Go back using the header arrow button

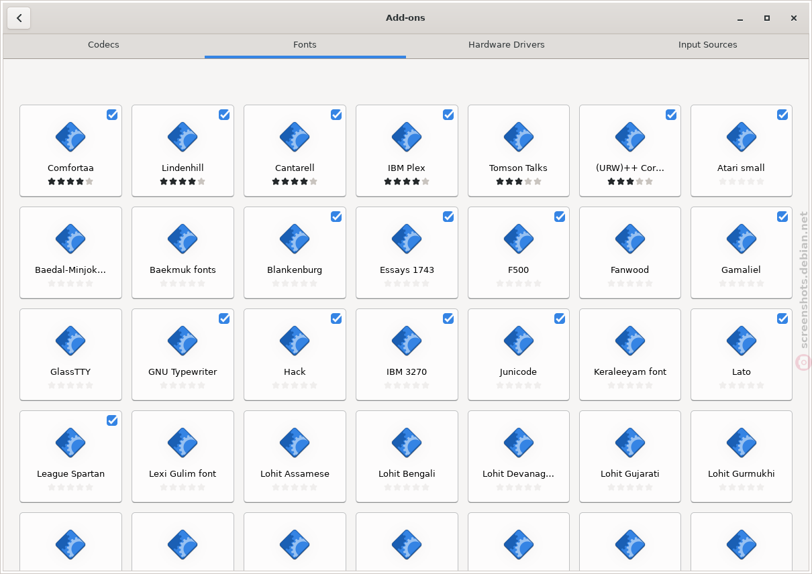19,18
